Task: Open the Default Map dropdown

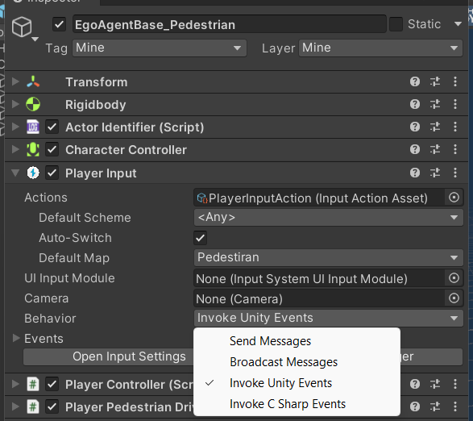Action: (x=329, y=257)
